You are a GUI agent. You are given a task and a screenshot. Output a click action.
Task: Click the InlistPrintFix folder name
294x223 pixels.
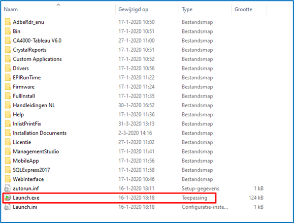27,124
